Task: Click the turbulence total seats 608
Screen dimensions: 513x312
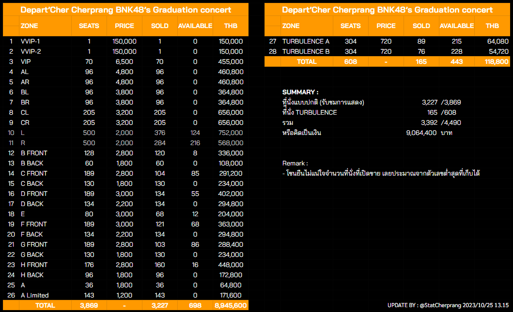Action: point(350,62)
